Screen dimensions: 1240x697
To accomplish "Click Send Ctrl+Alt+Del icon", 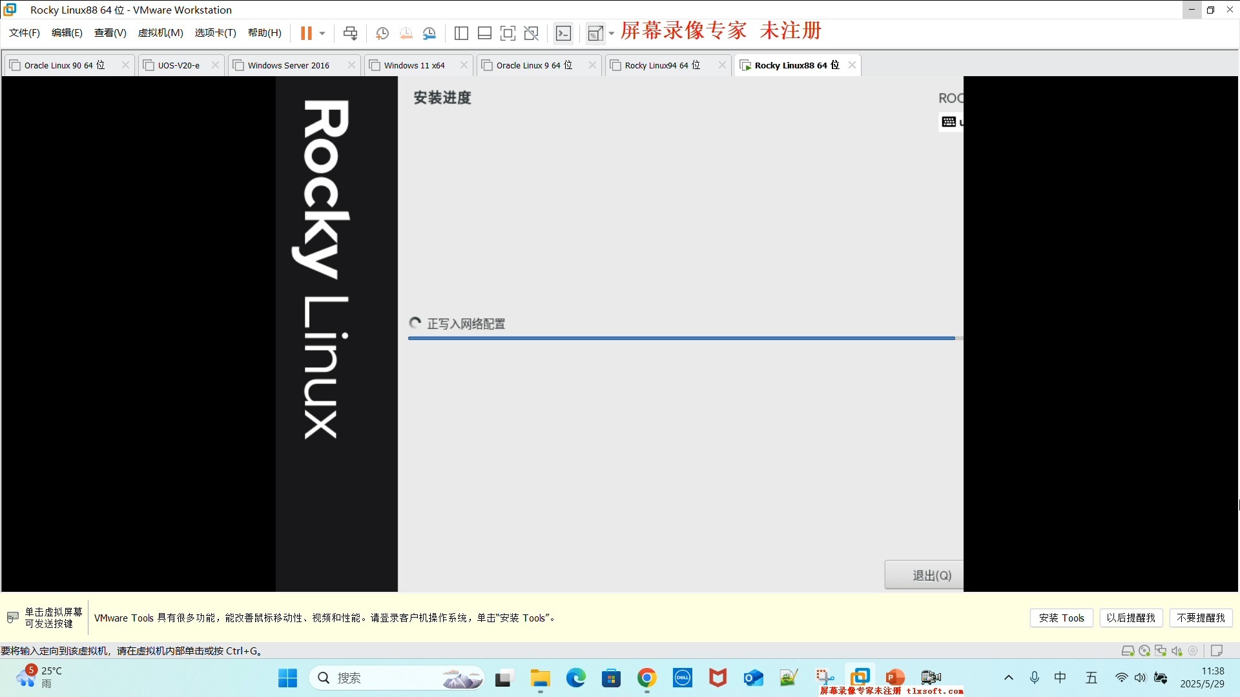I will 350,33.
